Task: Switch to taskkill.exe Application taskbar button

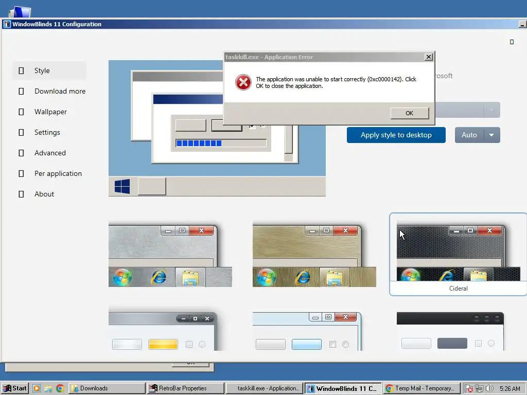Action: (x=265, y=388)
